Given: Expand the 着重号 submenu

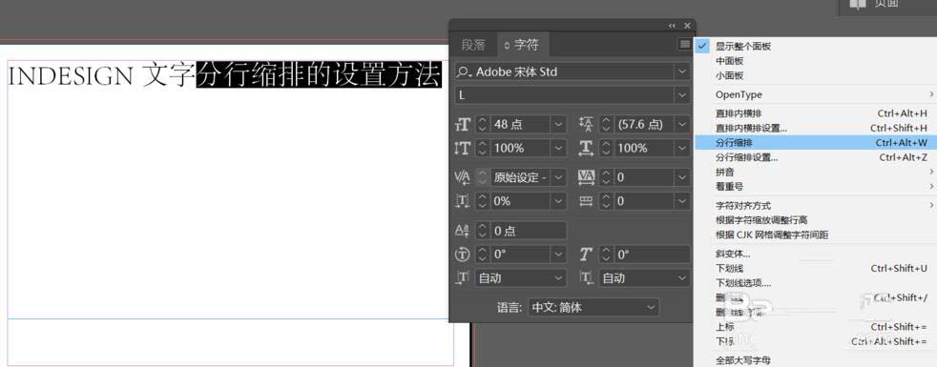Looking at the screenshot, I should (816, 187).
